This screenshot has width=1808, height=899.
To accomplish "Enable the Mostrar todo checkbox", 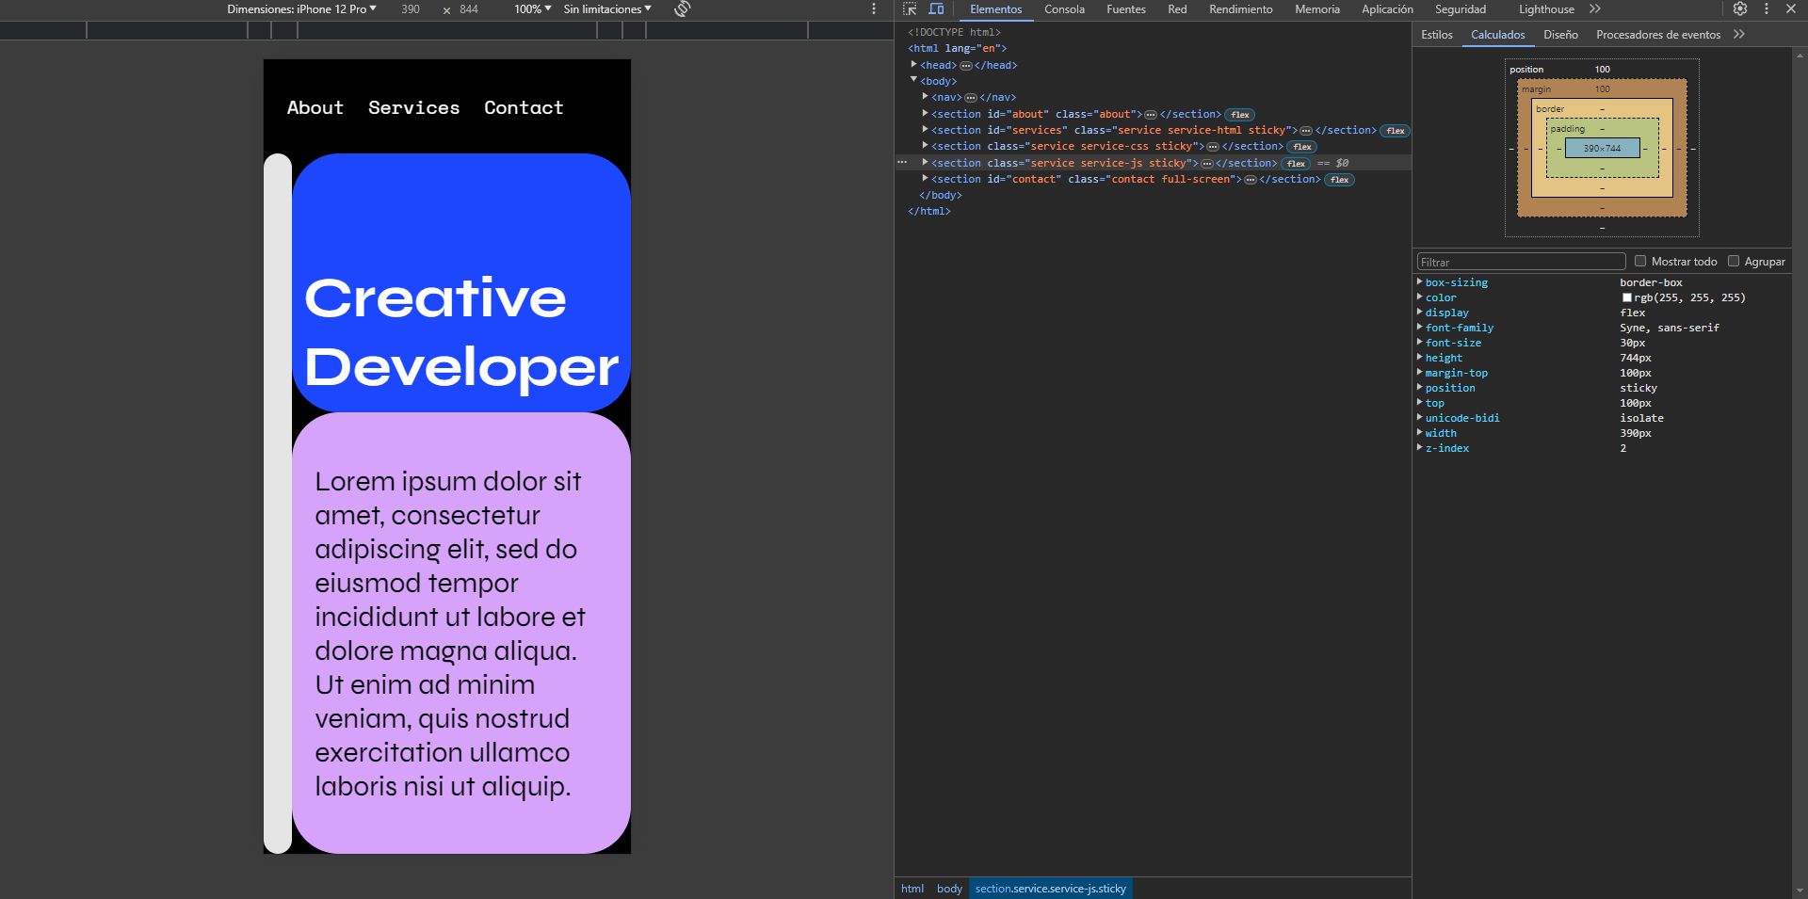I will pos(1640,262).
